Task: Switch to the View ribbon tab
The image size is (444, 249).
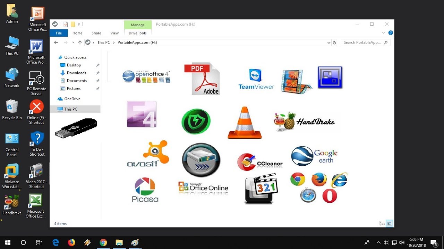Action: click(x=114, y=33)
